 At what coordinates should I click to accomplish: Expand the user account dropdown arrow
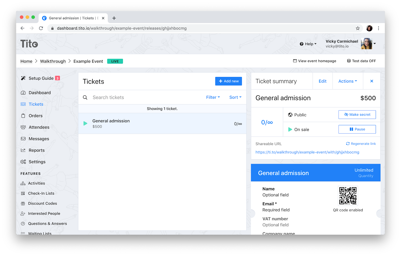(375, 44)
